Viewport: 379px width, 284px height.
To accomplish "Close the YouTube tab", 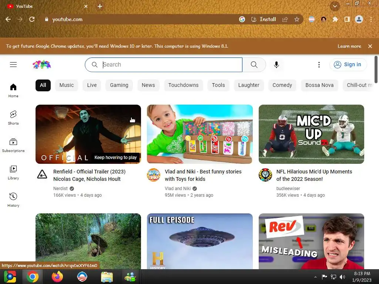I will pyautogui.click(x=86, y=6).
